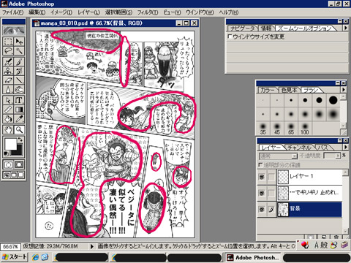Select the Zoom magnifier tool
Screen dimensions: 351x263
click(x=19, y=129)
